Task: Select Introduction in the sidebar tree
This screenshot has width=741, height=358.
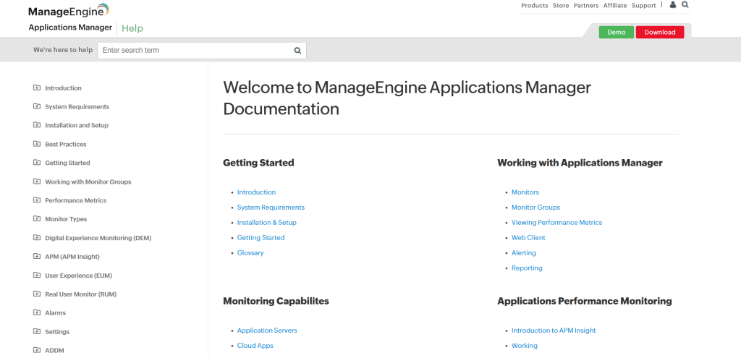Action: [64, 88]
